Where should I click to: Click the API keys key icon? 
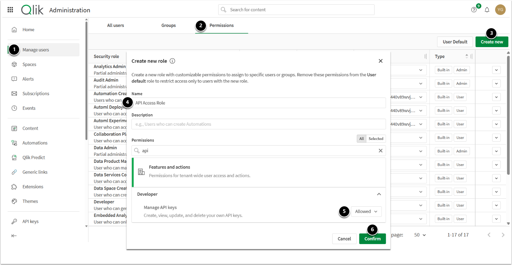coord(14,222)
